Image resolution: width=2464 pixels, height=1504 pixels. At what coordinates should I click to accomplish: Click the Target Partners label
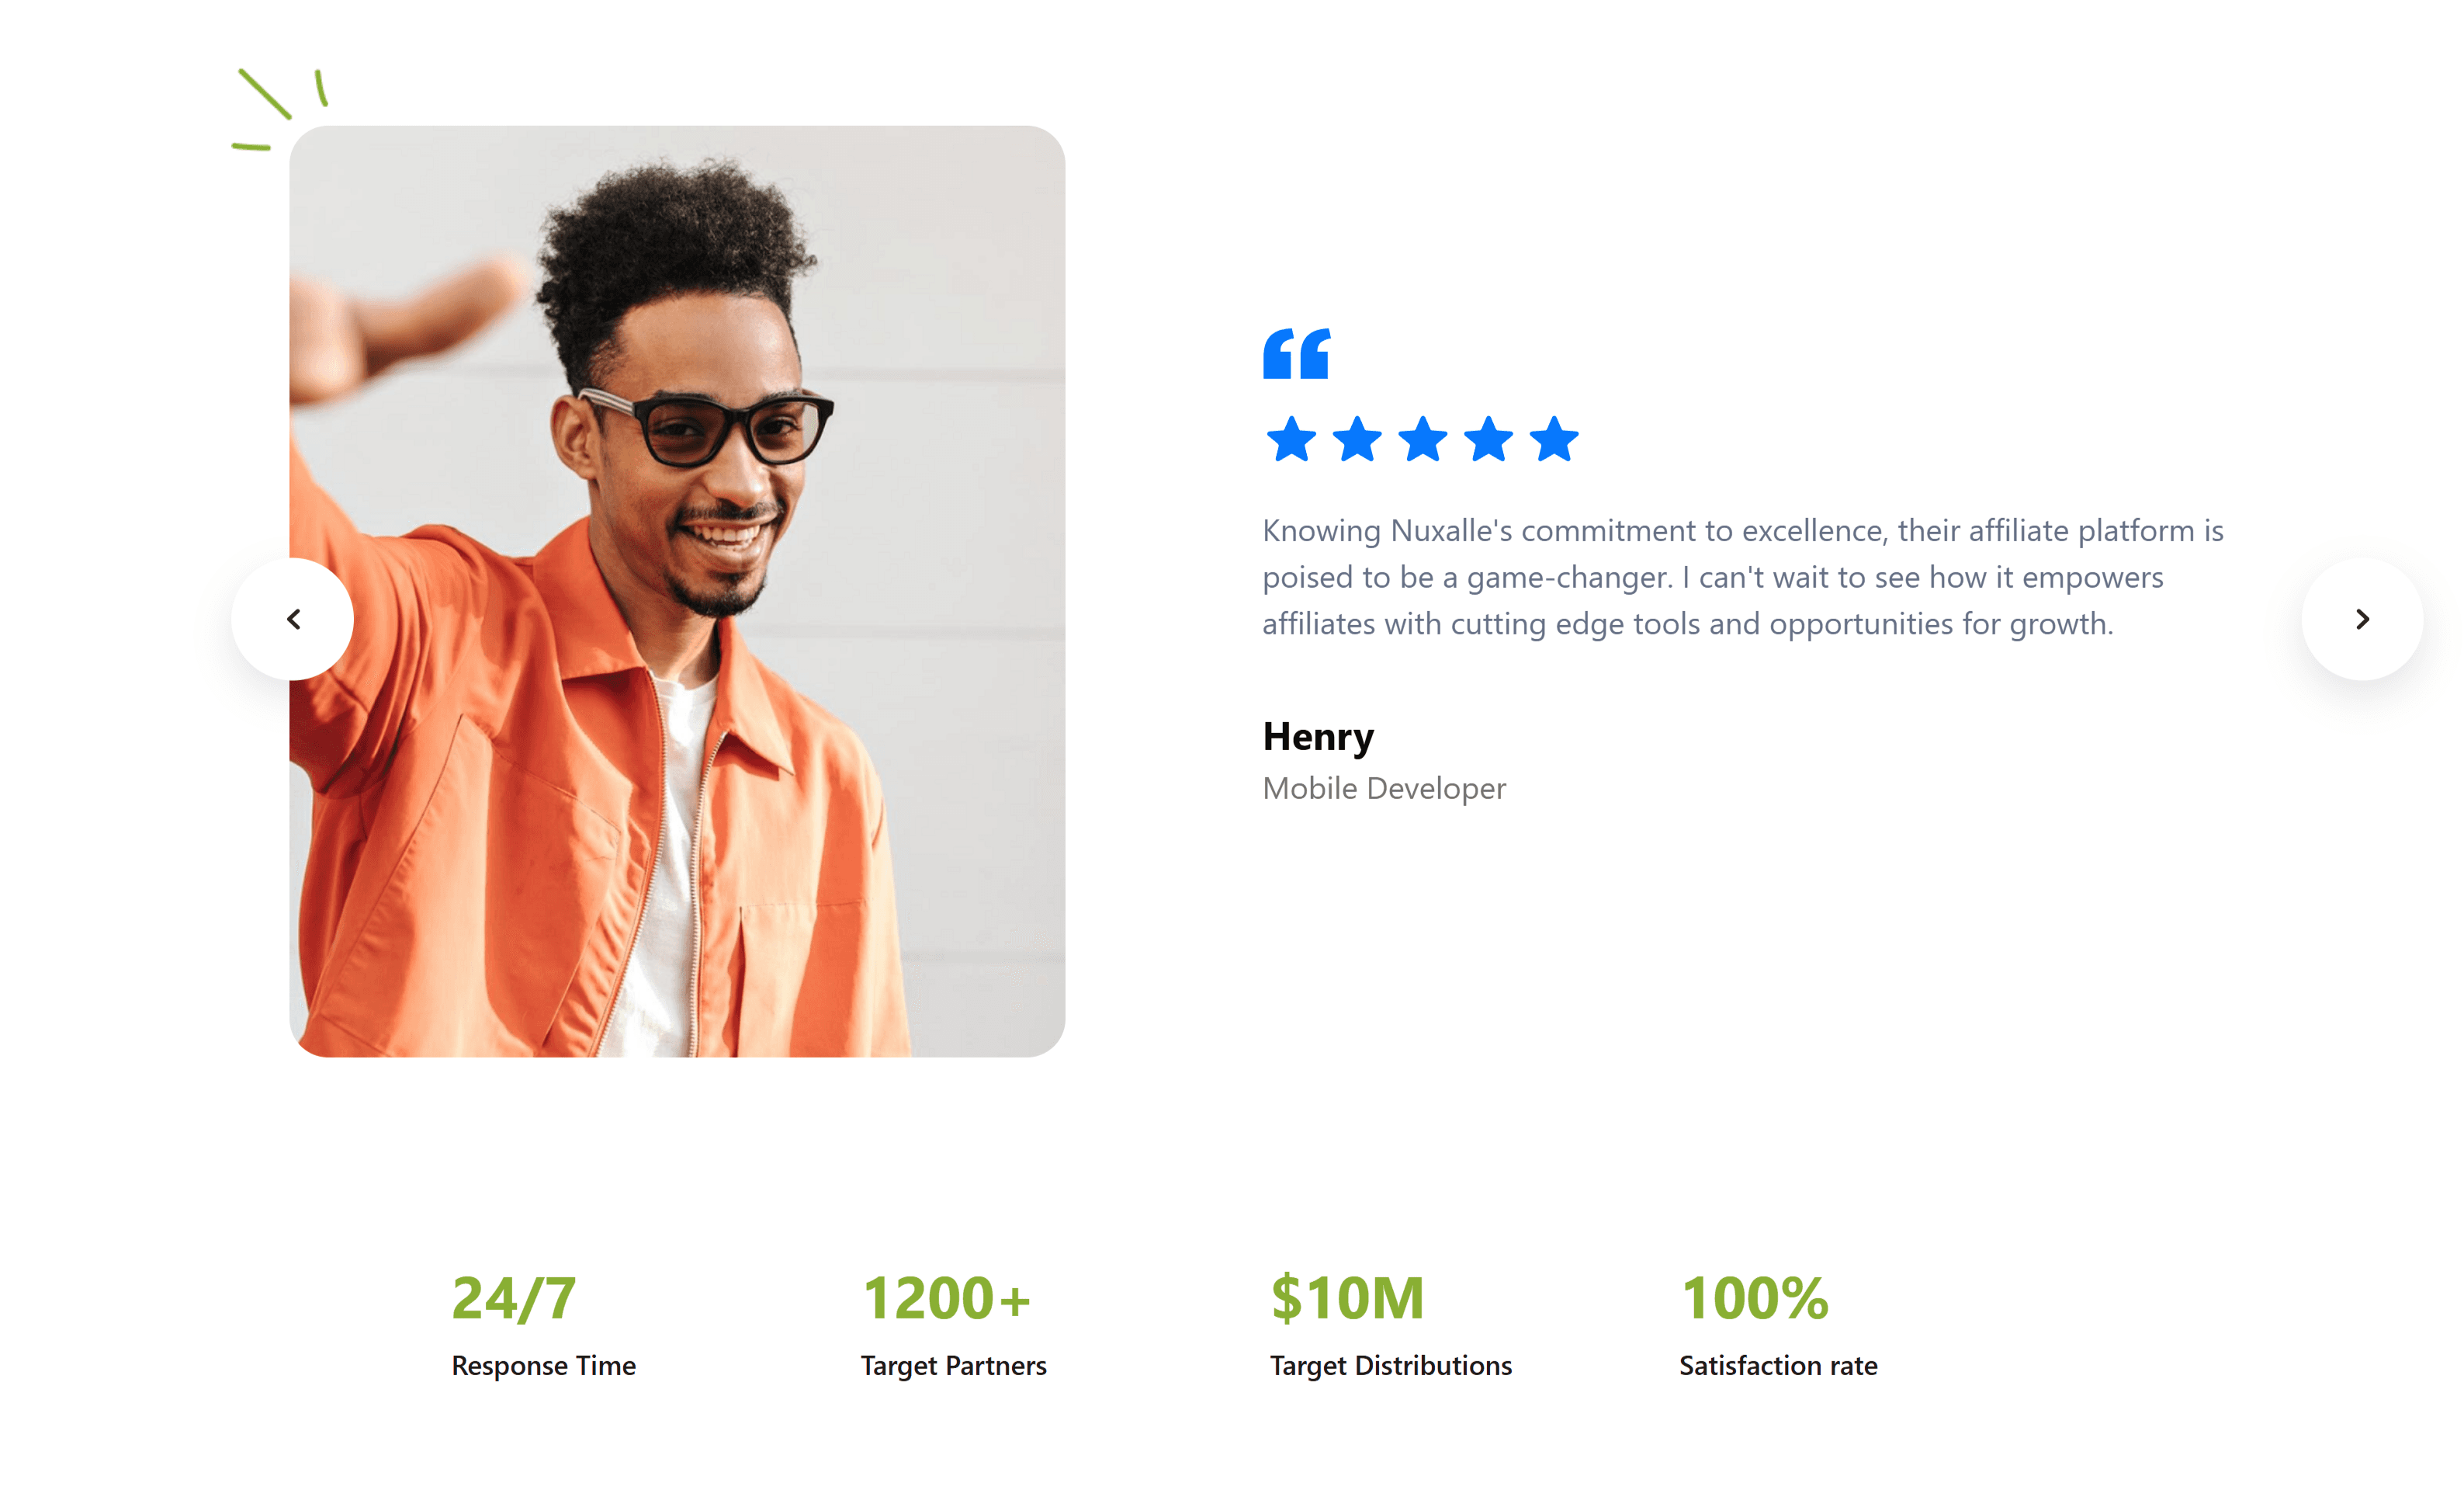954,1366
